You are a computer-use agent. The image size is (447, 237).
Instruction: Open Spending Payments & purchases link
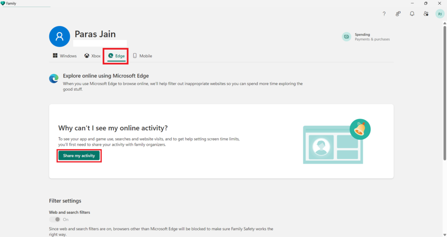point(366,37)
